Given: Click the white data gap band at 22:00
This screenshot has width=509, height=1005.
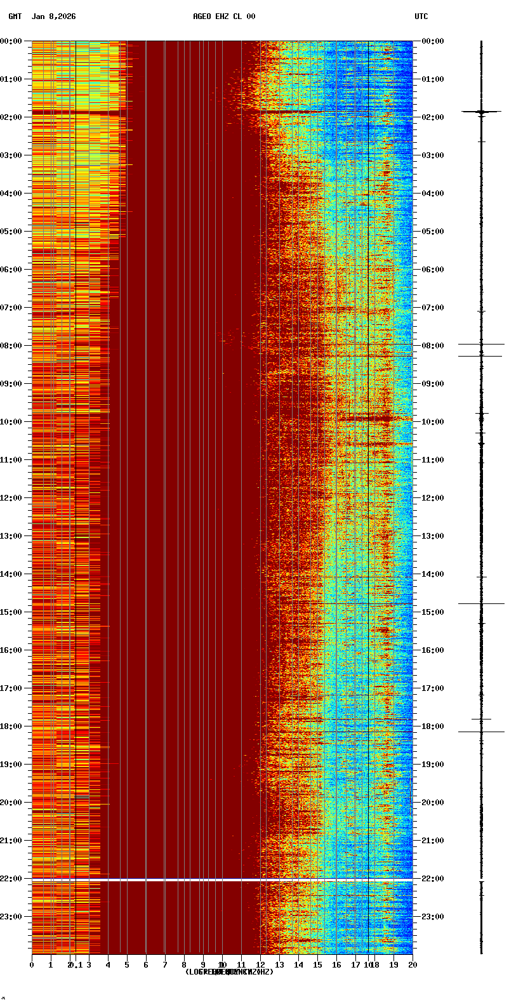Looking at the screenshot, I should pyautogui.click(x=222, y=880).
